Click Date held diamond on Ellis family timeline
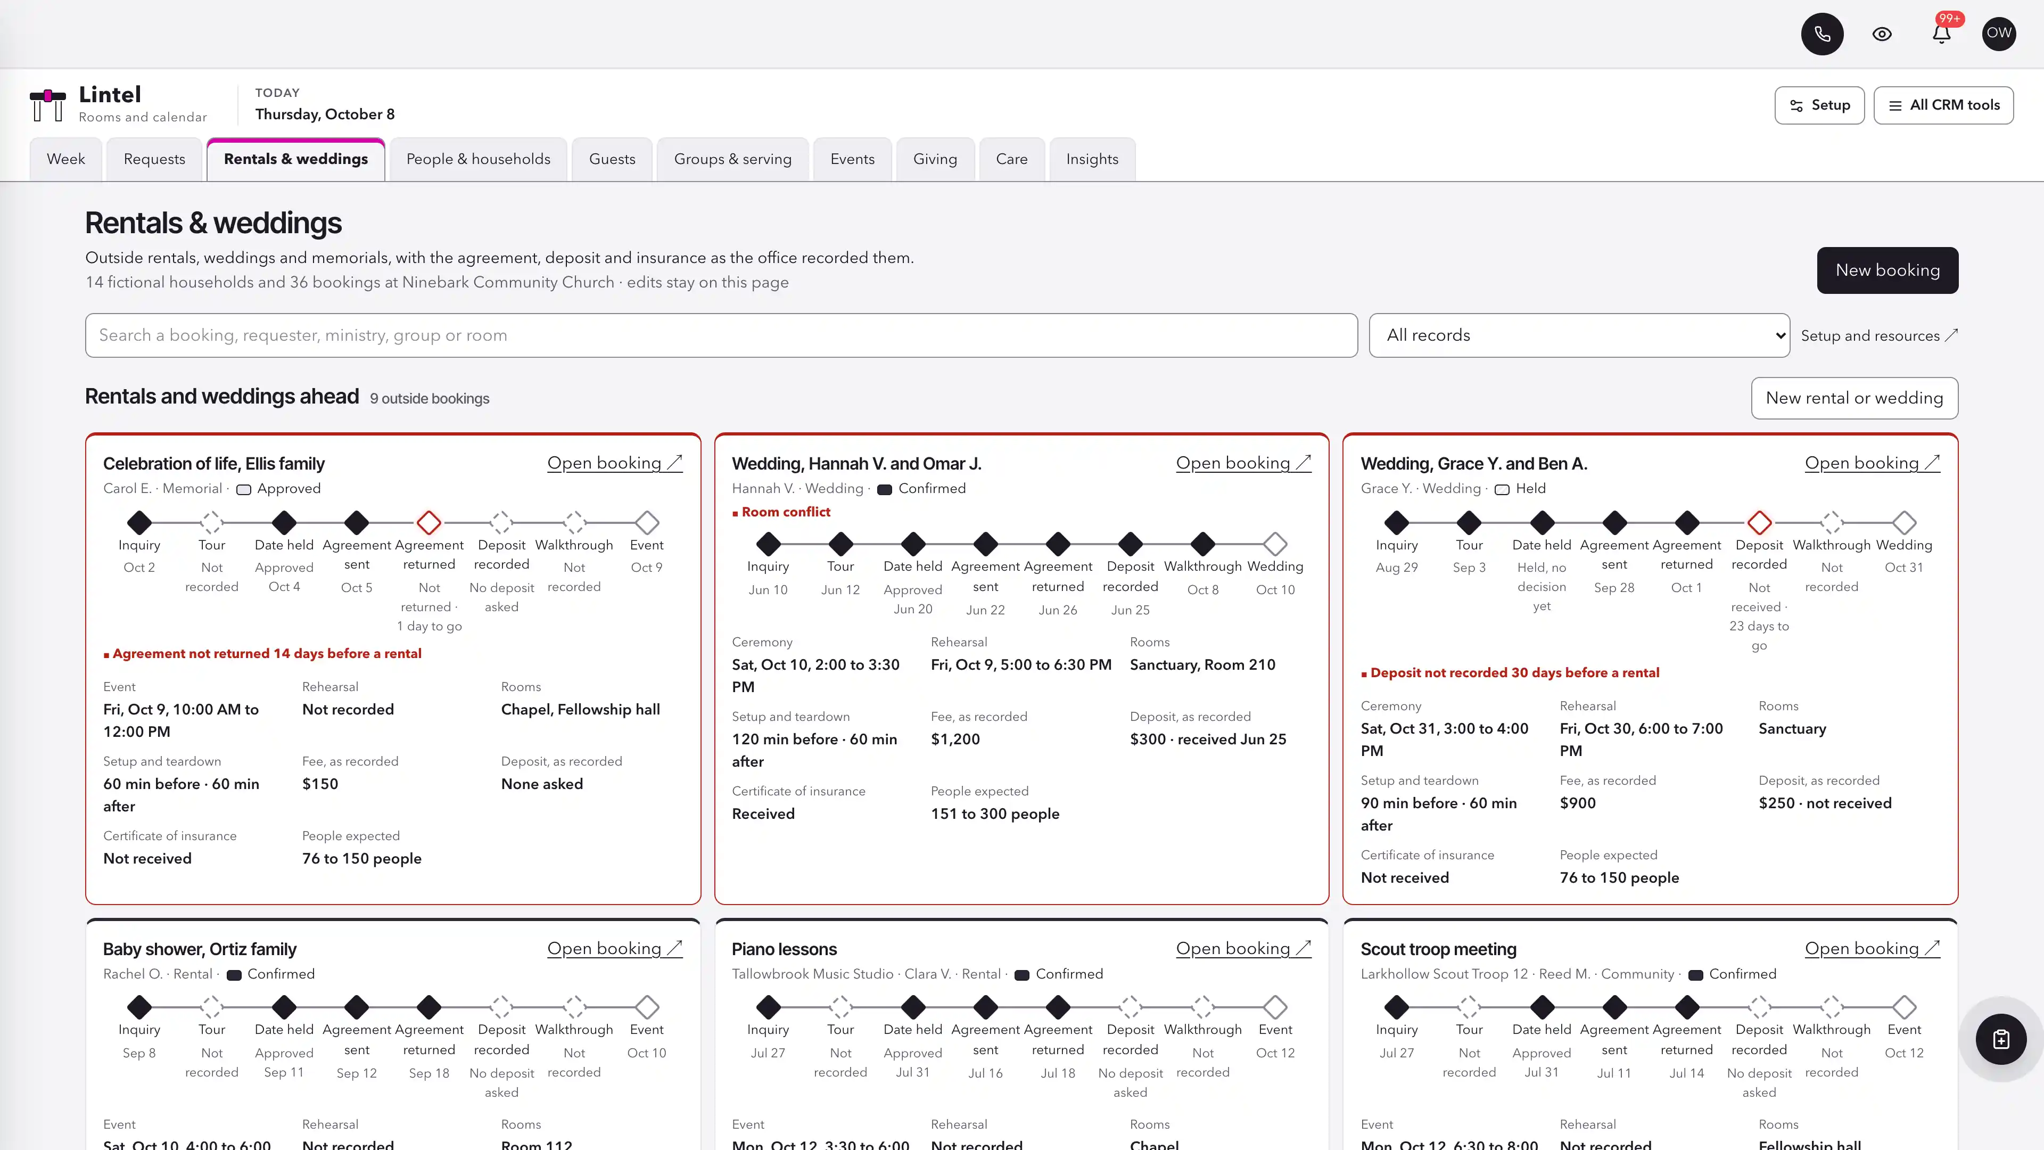2044x1150 pixels. click(284, 523)
